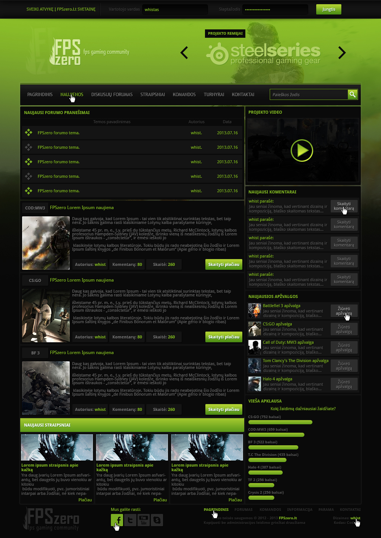Click the Skype icon in footer

[x=157, y=520]
